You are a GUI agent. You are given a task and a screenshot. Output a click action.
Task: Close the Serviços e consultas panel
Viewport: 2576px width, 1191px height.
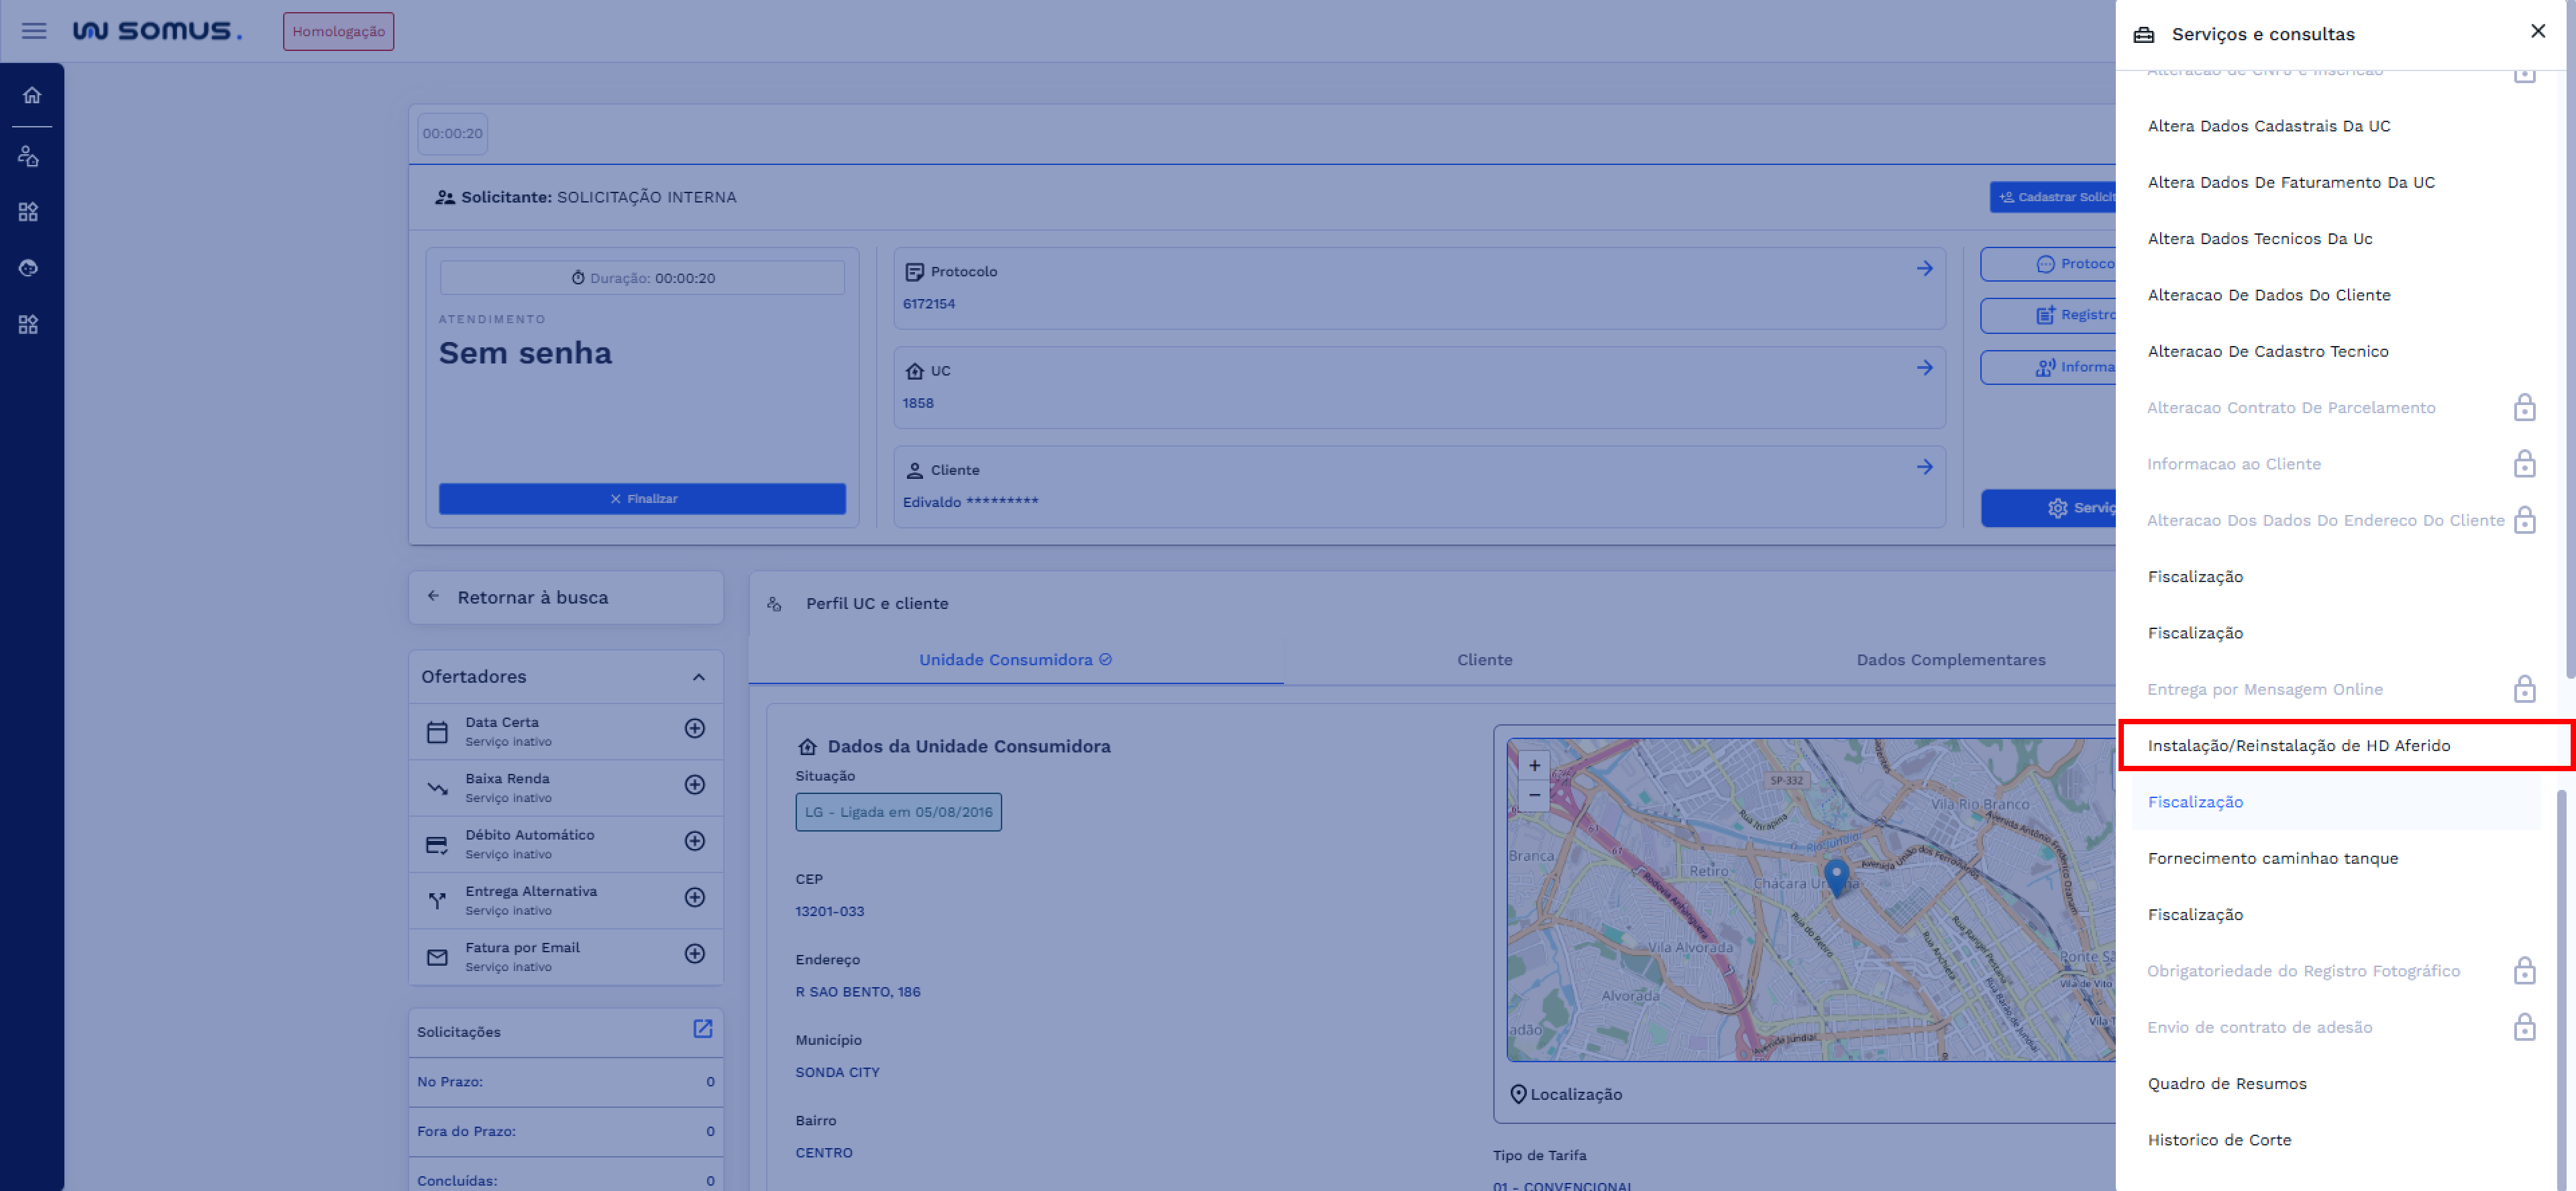[x=2537, y=32]
